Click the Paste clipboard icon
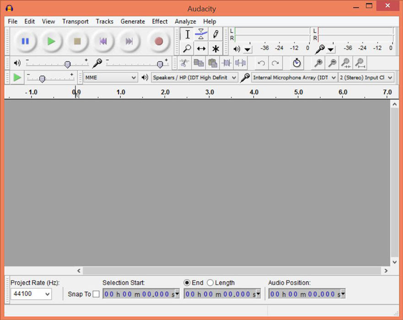 (x=213, y=63)
